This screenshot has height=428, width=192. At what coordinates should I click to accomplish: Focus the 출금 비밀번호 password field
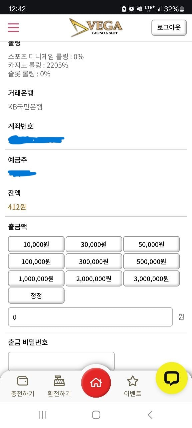(61, 361)
